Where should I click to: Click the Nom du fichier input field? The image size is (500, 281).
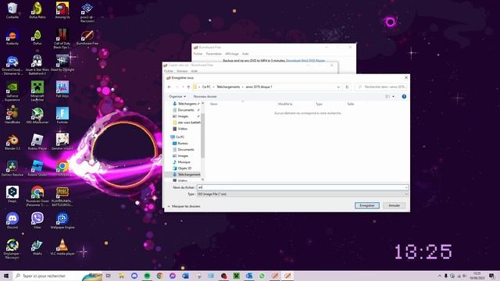(301, 187)
